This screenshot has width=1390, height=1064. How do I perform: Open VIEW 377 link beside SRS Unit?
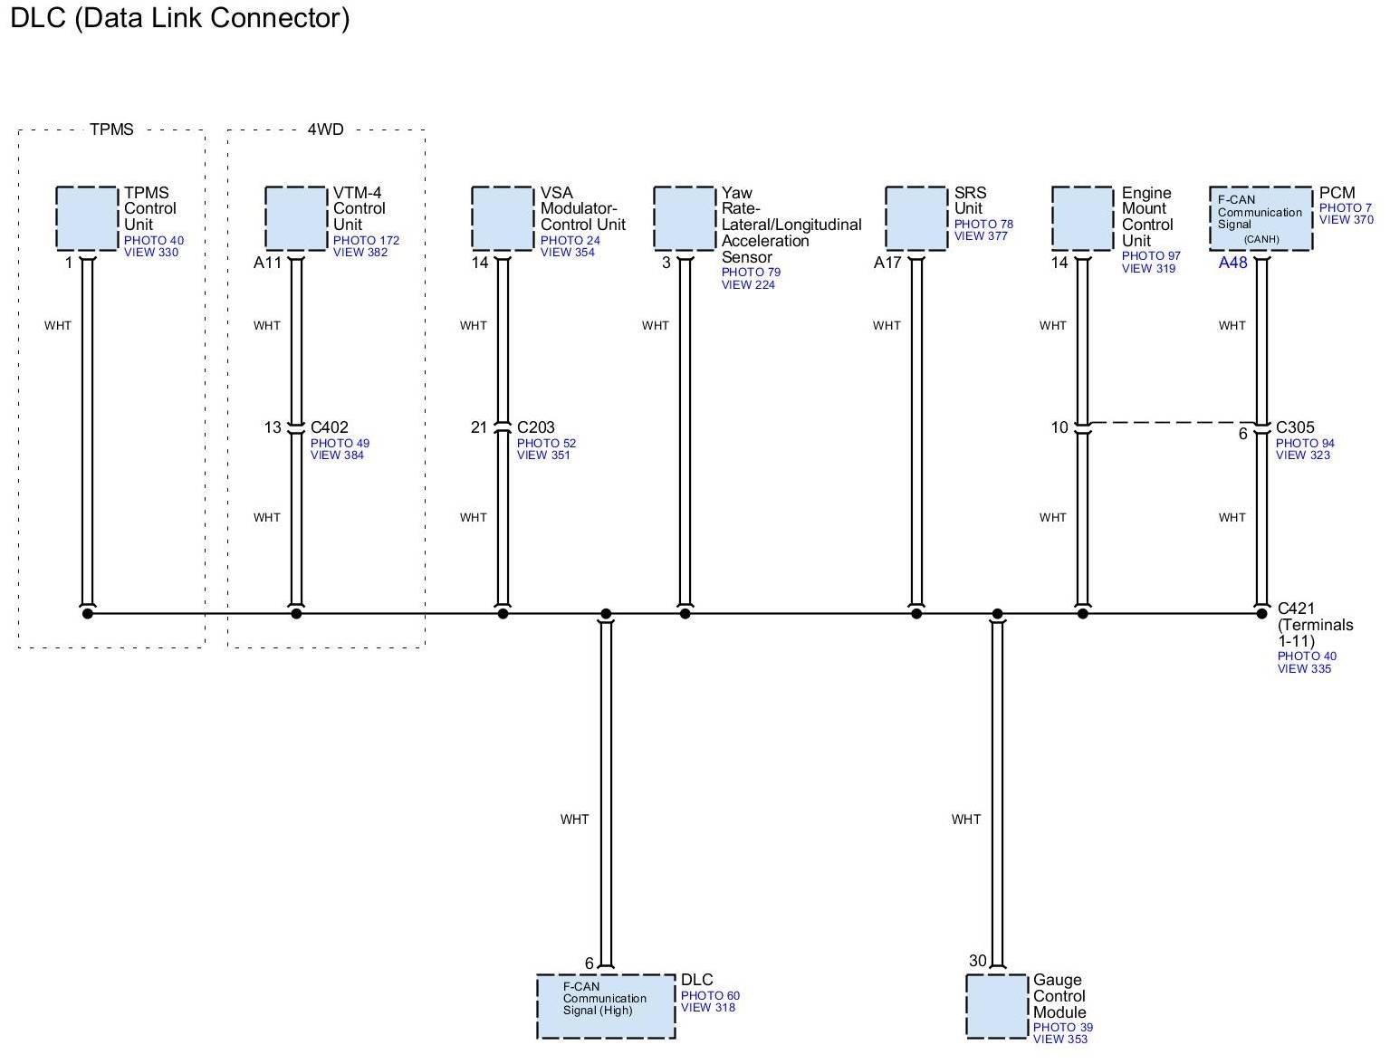click(x=981, y=236)
